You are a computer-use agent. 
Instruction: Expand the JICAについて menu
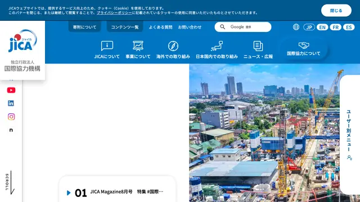click(x=107, y=50)
